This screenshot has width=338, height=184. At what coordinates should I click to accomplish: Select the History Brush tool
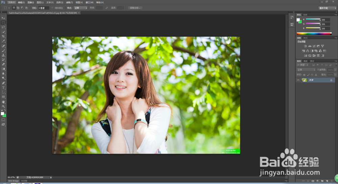click(3, 60)
